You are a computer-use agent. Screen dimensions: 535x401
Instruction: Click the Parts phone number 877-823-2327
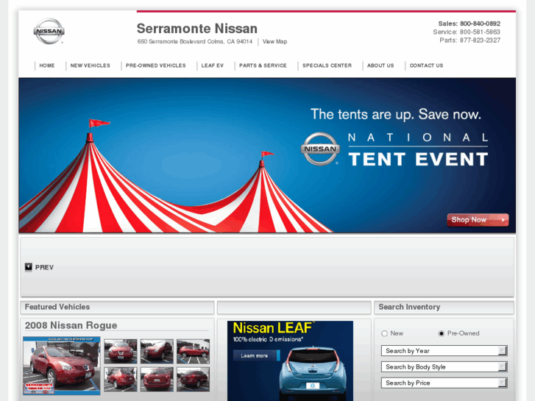[x=480, y=40]
